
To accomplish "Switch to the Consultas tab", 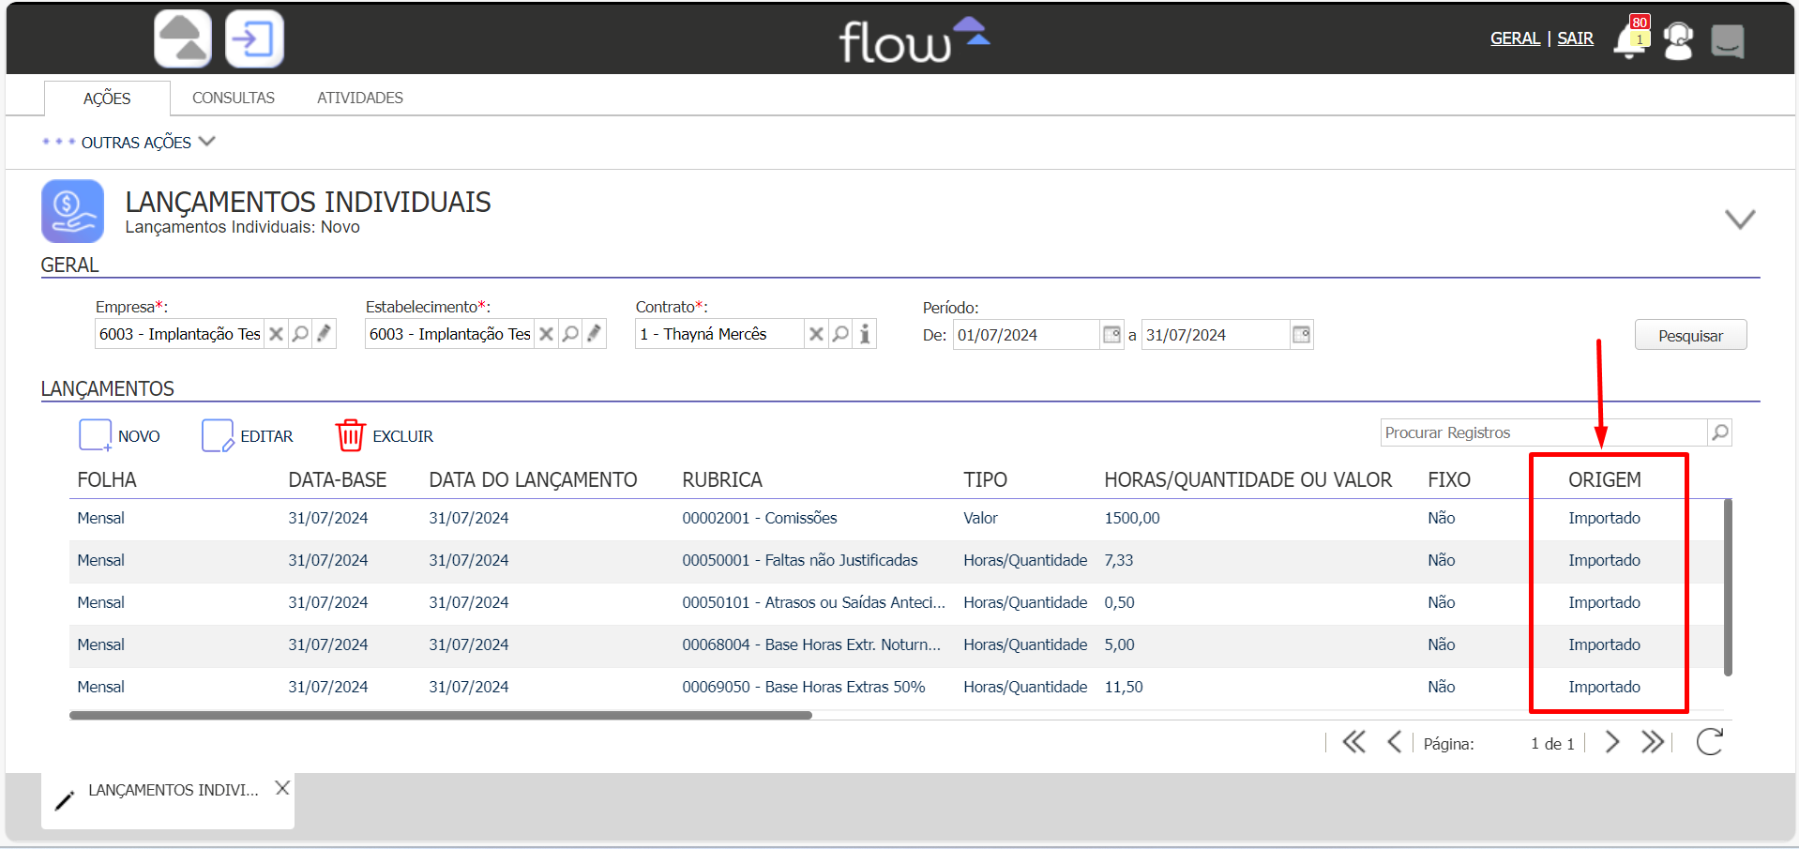I will tap(234, 98).
